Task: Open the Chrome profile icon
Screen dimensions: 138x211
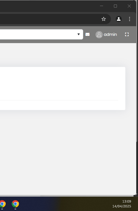Action: pos(119,19)
